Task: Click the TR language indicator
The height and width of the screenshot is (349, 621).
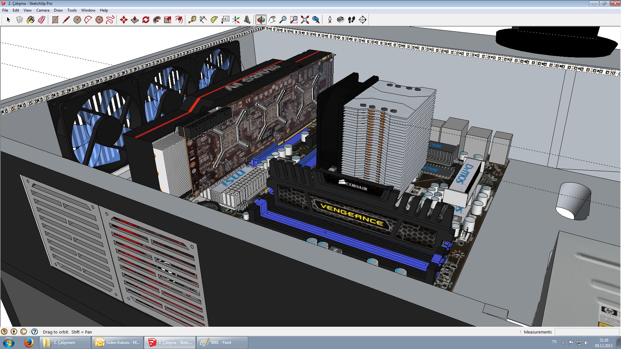Action: point(554,342)
